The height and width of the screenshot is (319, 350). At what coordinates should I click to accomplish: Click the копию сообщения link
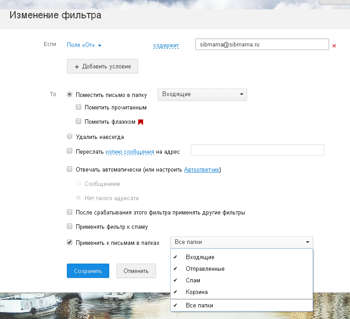click(130, 151)
